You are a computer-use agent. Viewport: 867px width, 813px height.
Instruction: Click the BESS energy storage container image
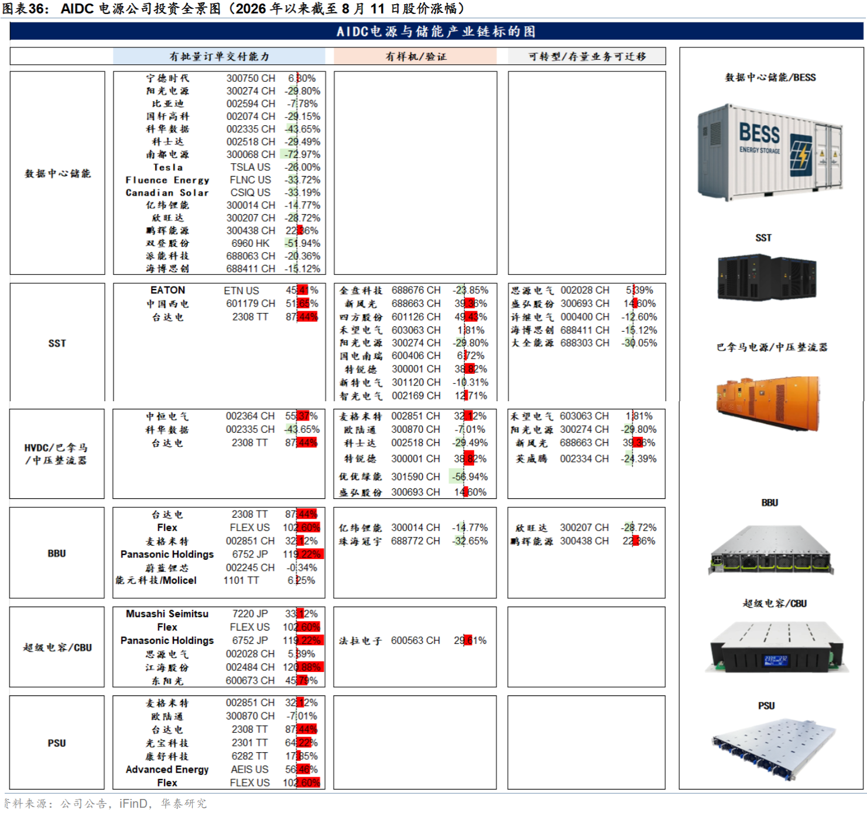tap(770, 153)
